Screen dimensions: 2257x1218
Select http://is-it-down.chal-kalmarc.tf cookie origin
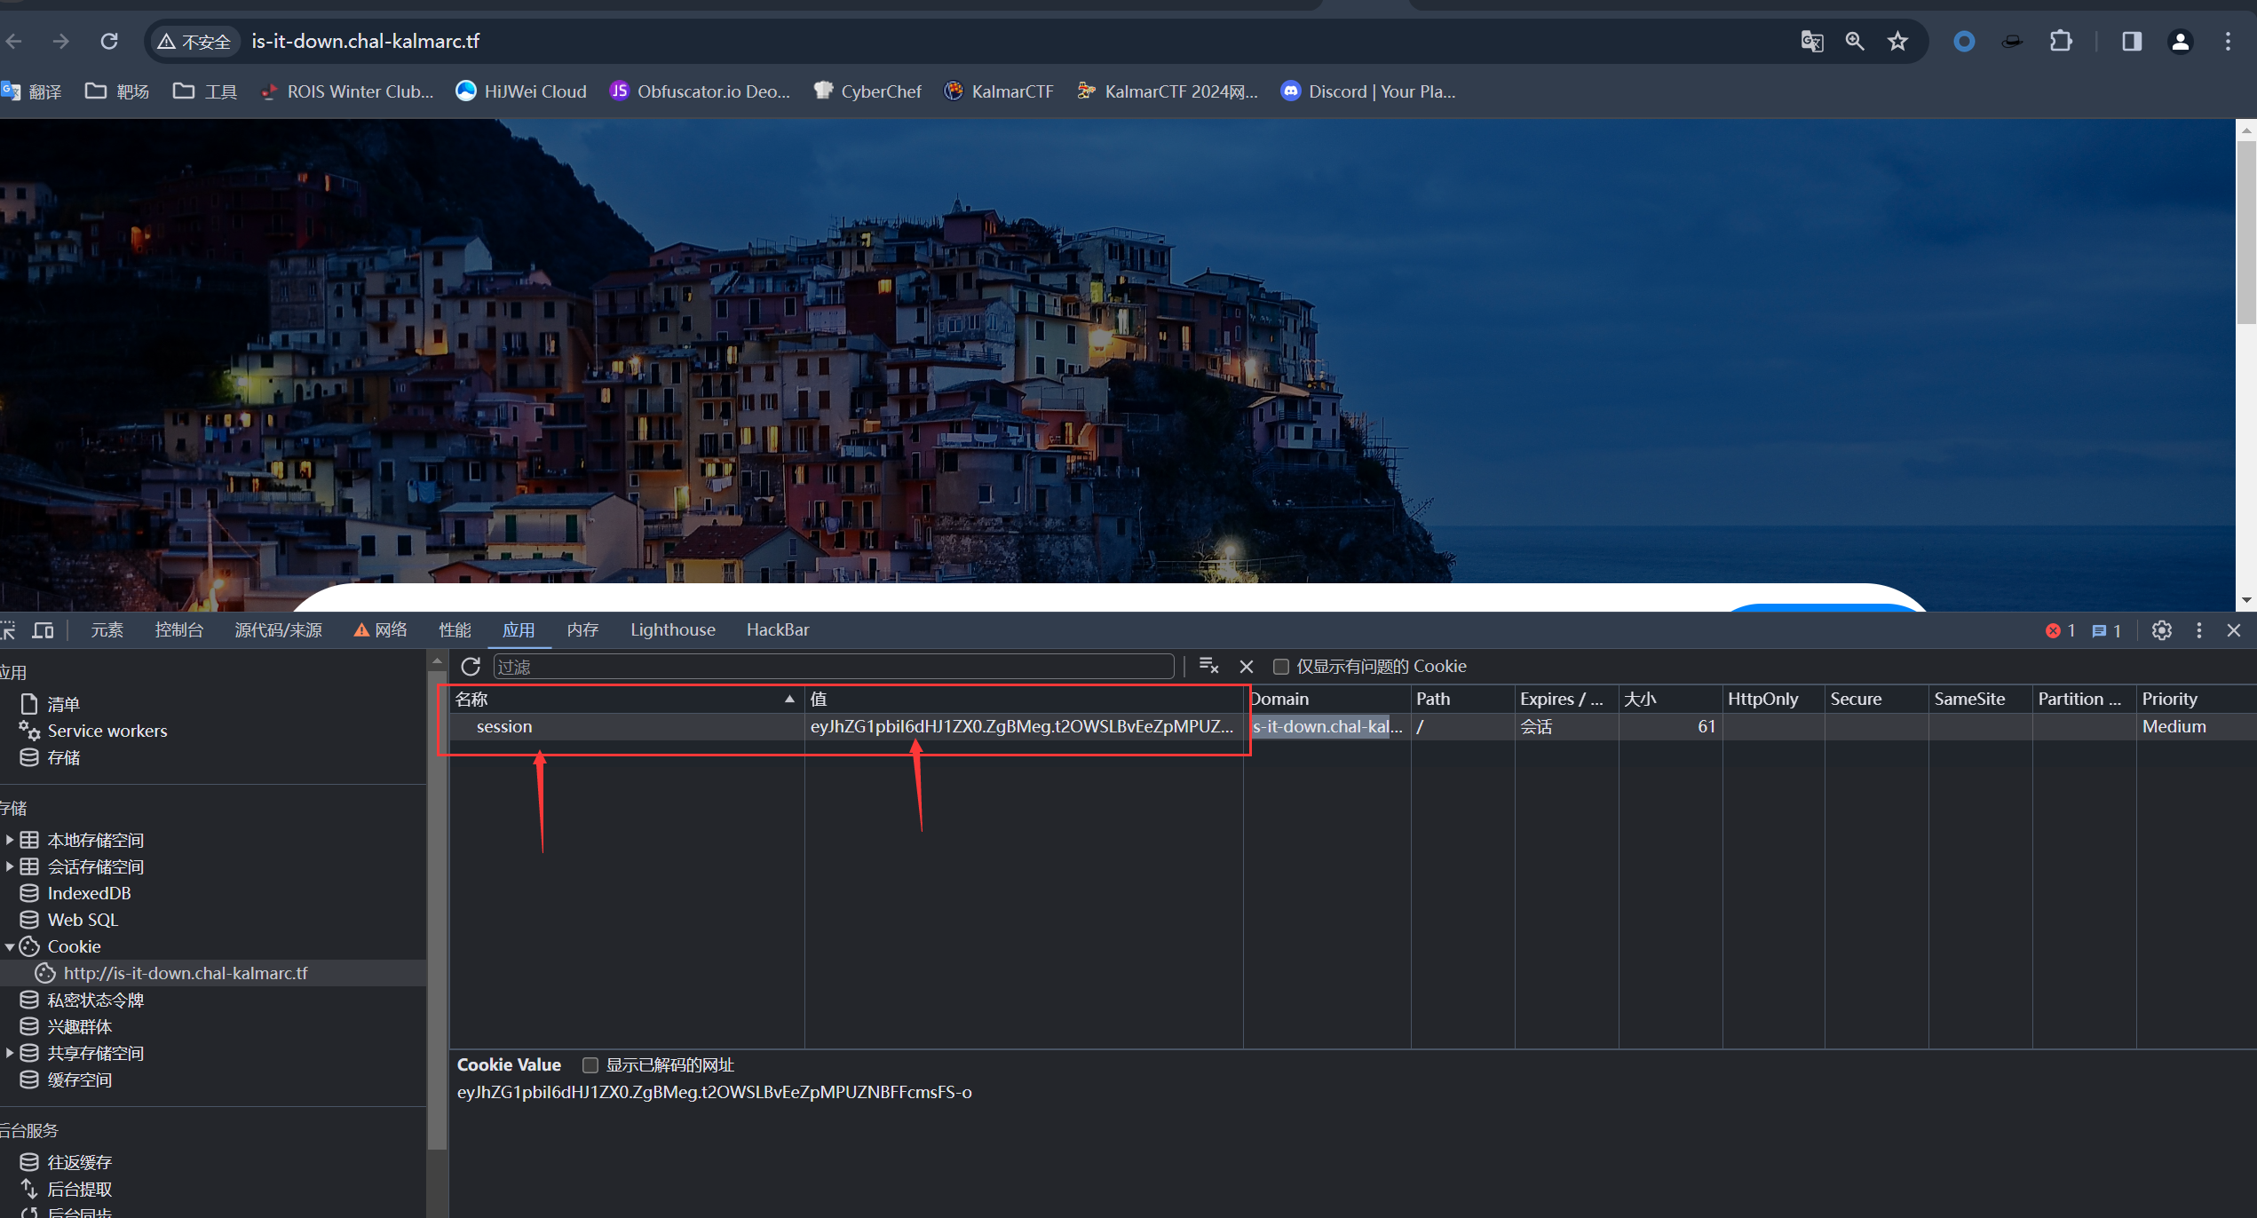pyautogui.click(x=185, y=973)
